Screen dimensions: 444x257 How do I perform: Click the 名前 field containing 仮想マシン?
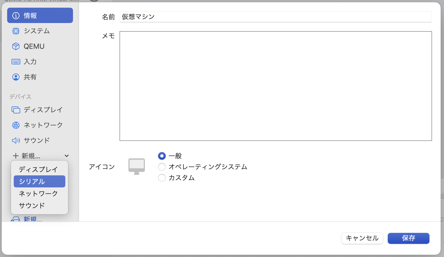276,17
